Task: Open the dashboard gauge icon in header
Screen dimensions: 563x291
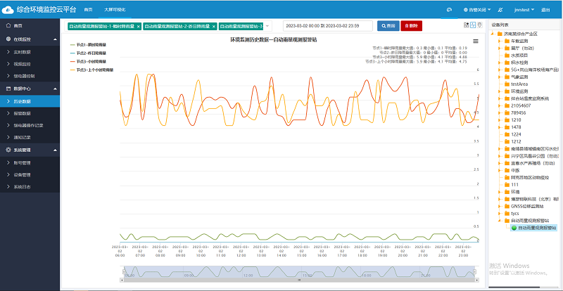Action: tap(450, 11)
